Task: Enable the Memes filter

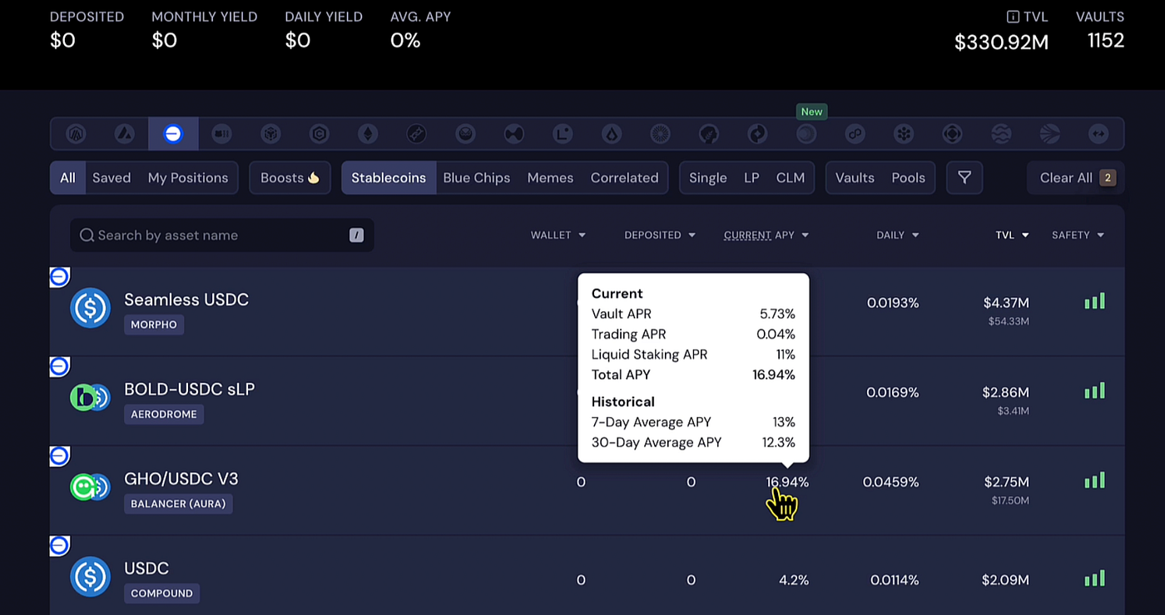Action: tap(550, 177)
